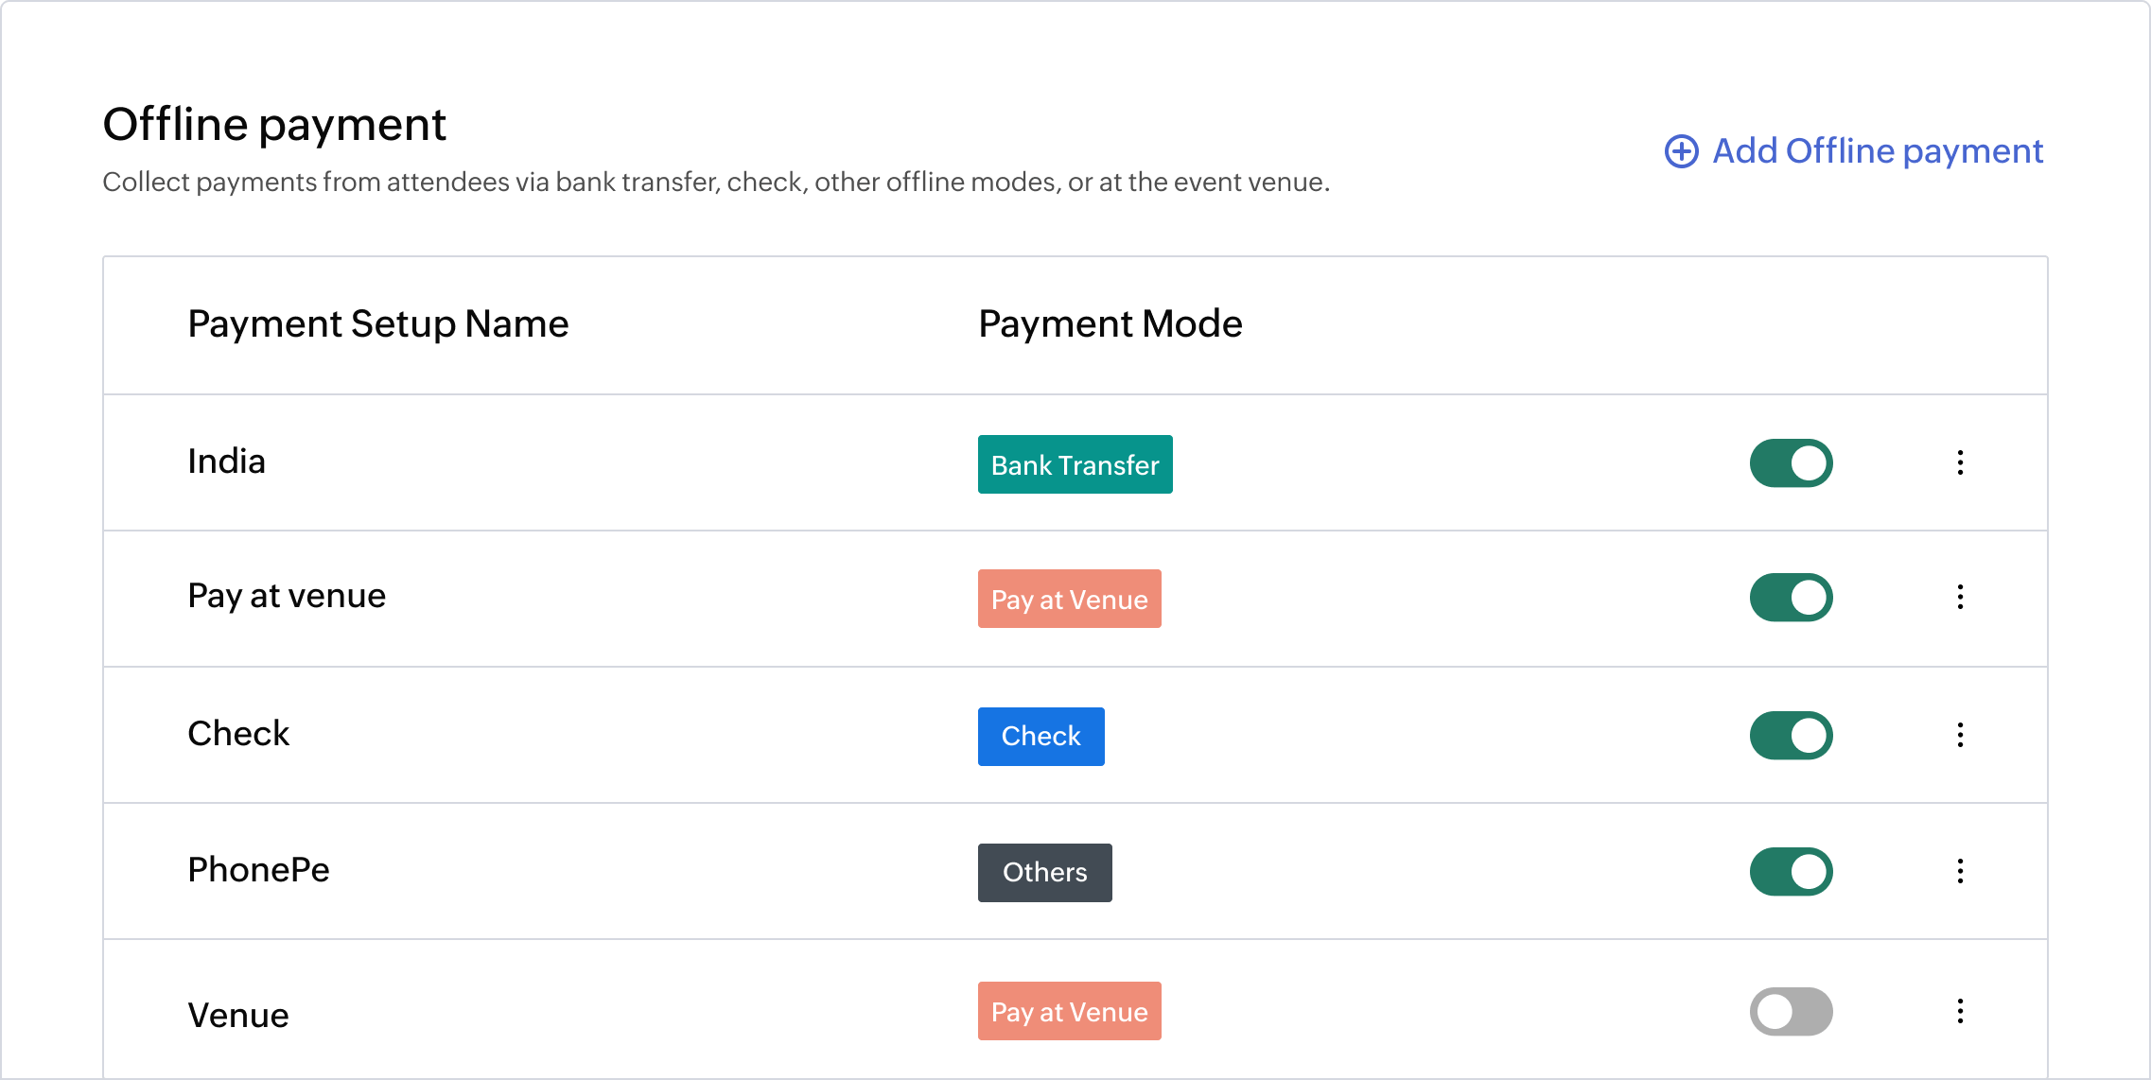2151x1080 pixels.
Task: Click the Payment Setup Name column header
Action: pos(377,324)
